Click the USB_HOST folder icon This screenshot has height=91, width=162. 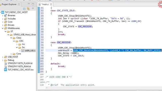tap(6, 57)
